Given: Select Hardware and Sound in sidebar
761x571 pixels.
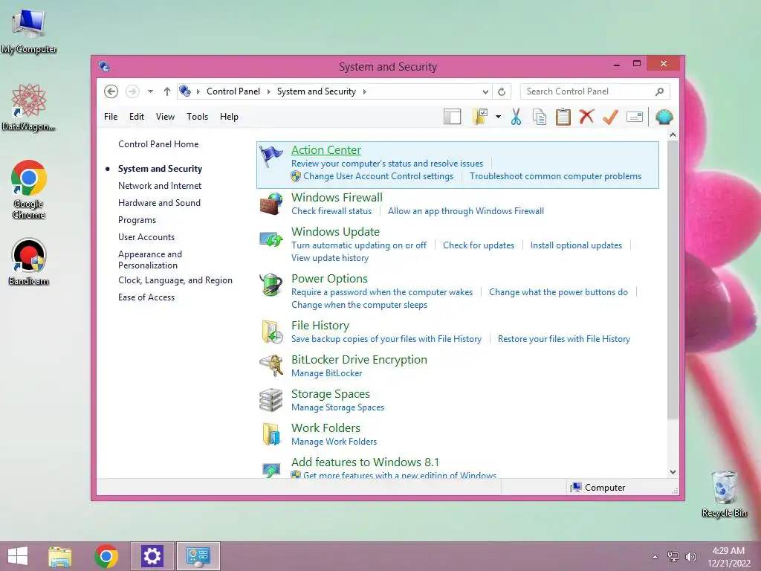Looking at the screenshot, I should [x=159, y=203].
